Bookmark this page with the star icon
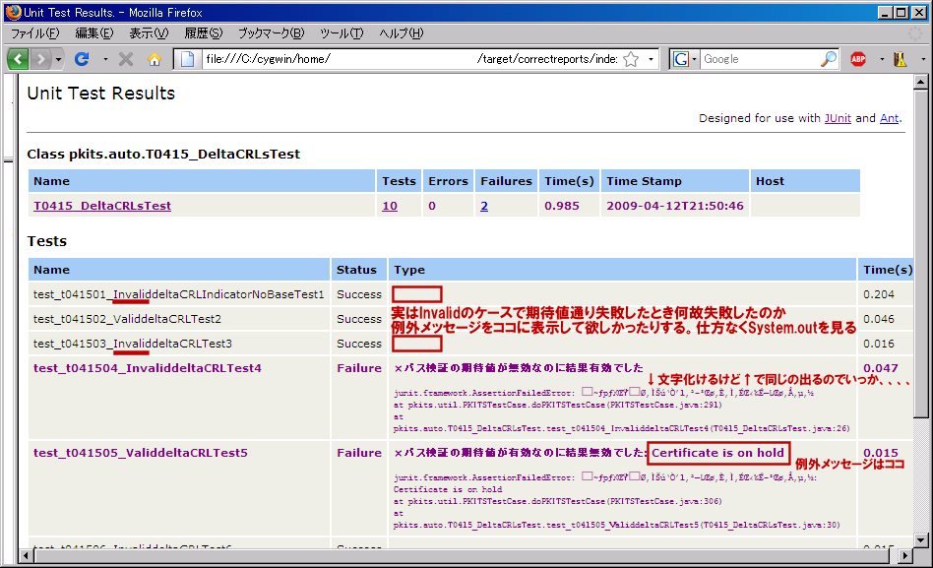The height and width of the screenshot is (568, 933). 631,59
